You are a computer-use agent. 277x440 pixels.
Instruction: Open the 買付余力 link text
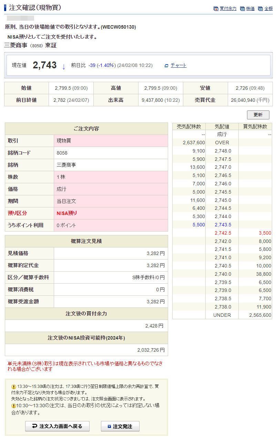228,9
